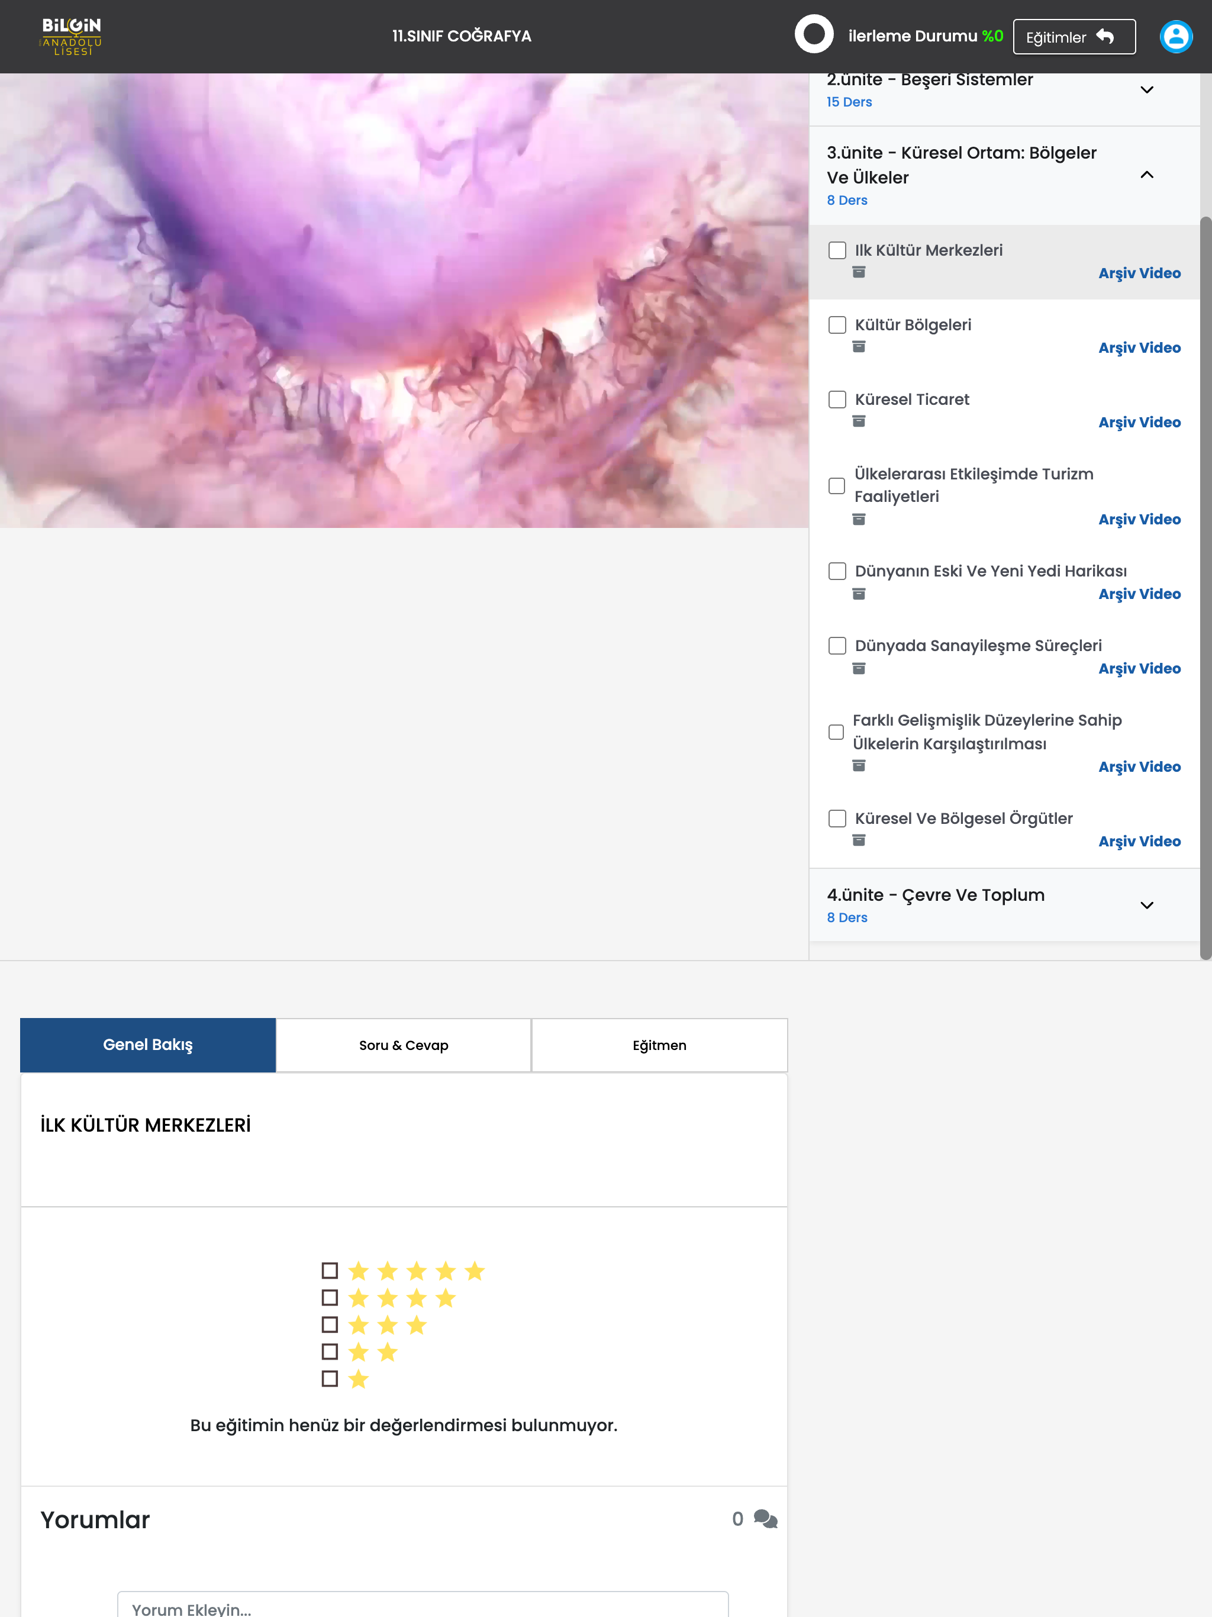Open Arşiv Video link for Turizm Faaliyetleri
This screenshot has height=1617, width=1212.
point(1139,519)
